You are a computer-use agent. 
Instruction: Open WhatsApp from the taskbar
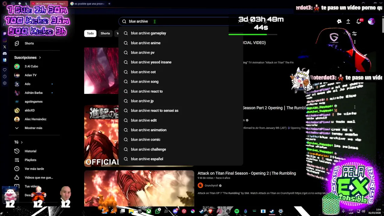tap(158, 211)
